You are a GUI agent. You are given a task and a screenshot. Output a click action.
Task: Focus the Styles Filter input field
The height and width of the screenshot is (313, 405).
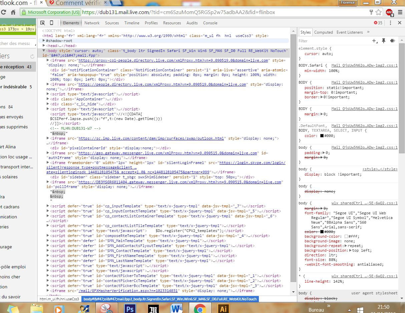[334, 41]
